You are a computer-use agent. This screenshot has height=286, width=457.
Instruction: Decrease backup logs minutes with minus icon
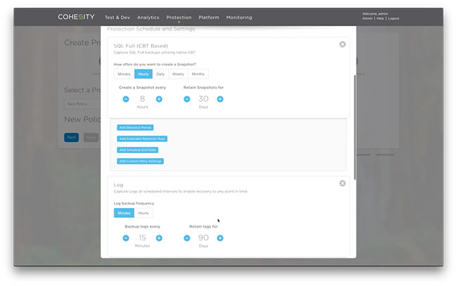click(126, 238)
